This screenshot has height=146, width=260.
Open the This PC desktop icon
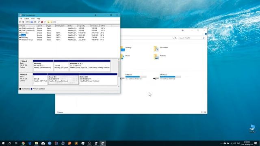pos(252,129)
